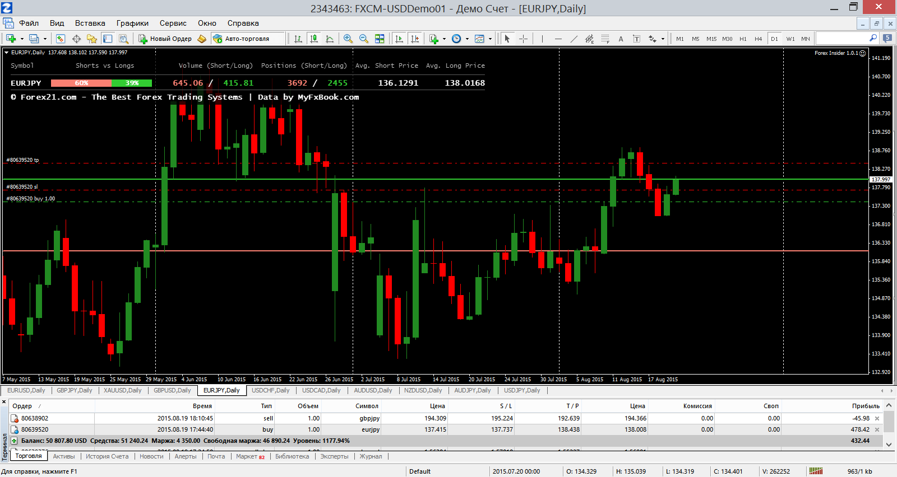Draw a horizontal line tool
Screen dimensions: 897x477
tap(558, 39)
